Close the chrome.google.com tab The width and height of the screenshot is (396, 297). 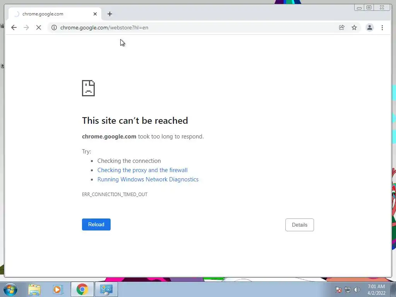(x=95, y=14)
